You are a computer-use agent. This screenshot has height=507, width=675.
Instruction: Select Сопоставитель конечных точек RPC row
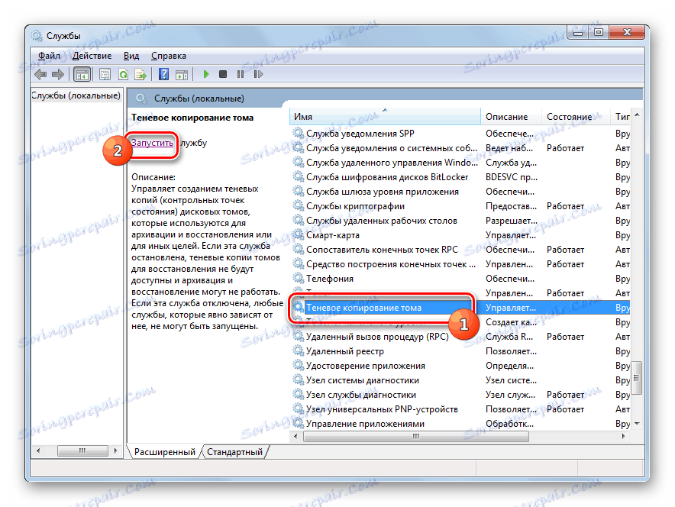click(x=460, y=249)
